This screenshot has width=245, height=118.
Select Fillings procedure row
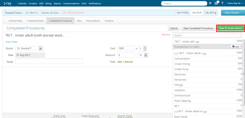pos(208,85)
